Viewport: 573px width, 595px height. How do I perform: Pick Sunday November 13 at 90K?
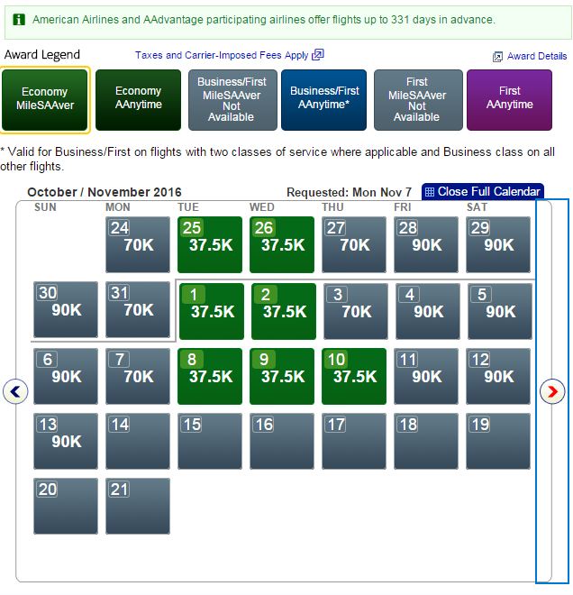pyautogui.click(x=66, y=441)
